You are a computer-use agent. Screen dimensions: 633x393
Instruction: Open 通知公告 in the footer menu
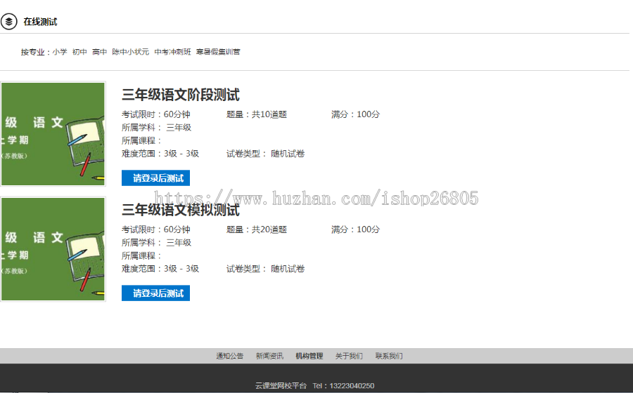[230, 356]
